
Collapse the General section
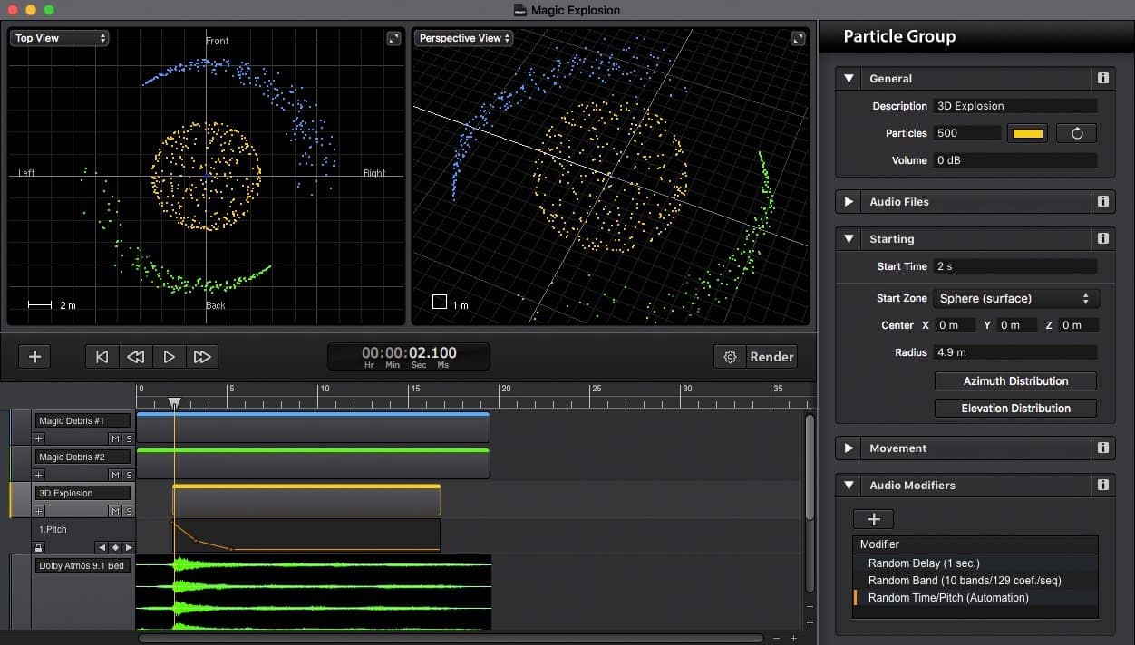[849, 79]
